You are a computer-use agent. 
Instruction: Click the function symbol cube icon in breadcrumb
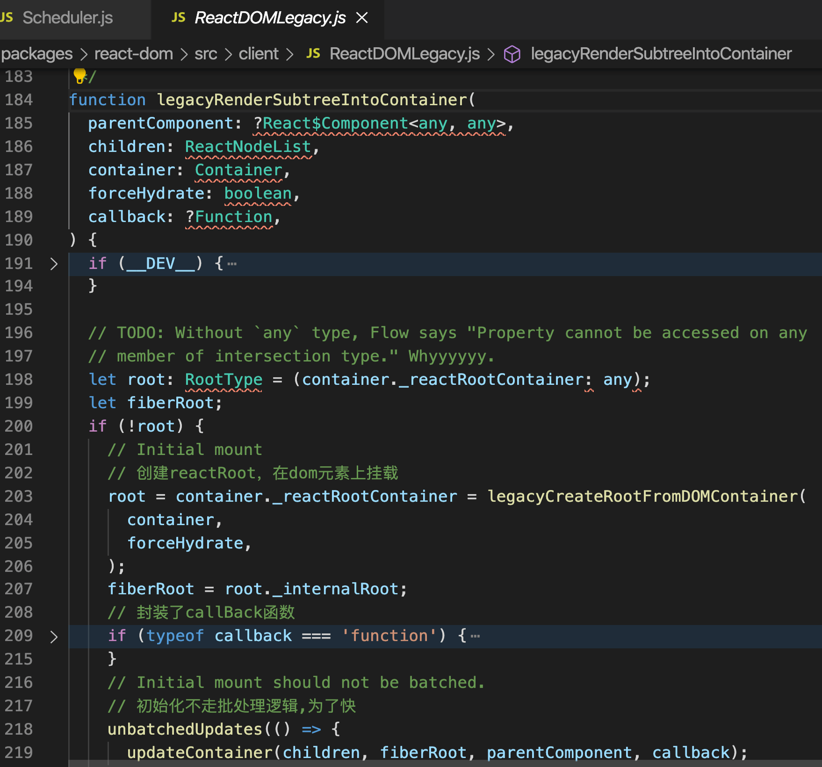512,54
